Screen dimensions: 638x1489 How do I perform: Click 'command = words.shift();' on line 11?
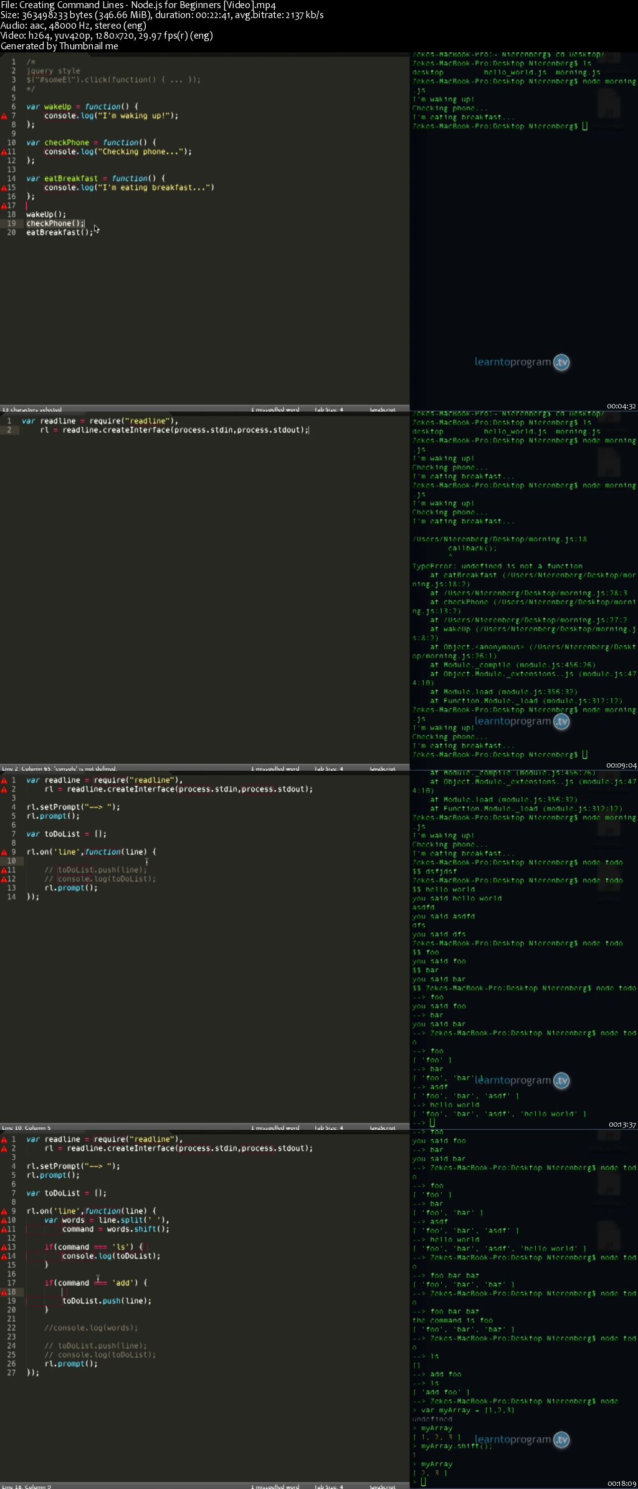[x=115, y=1229]
